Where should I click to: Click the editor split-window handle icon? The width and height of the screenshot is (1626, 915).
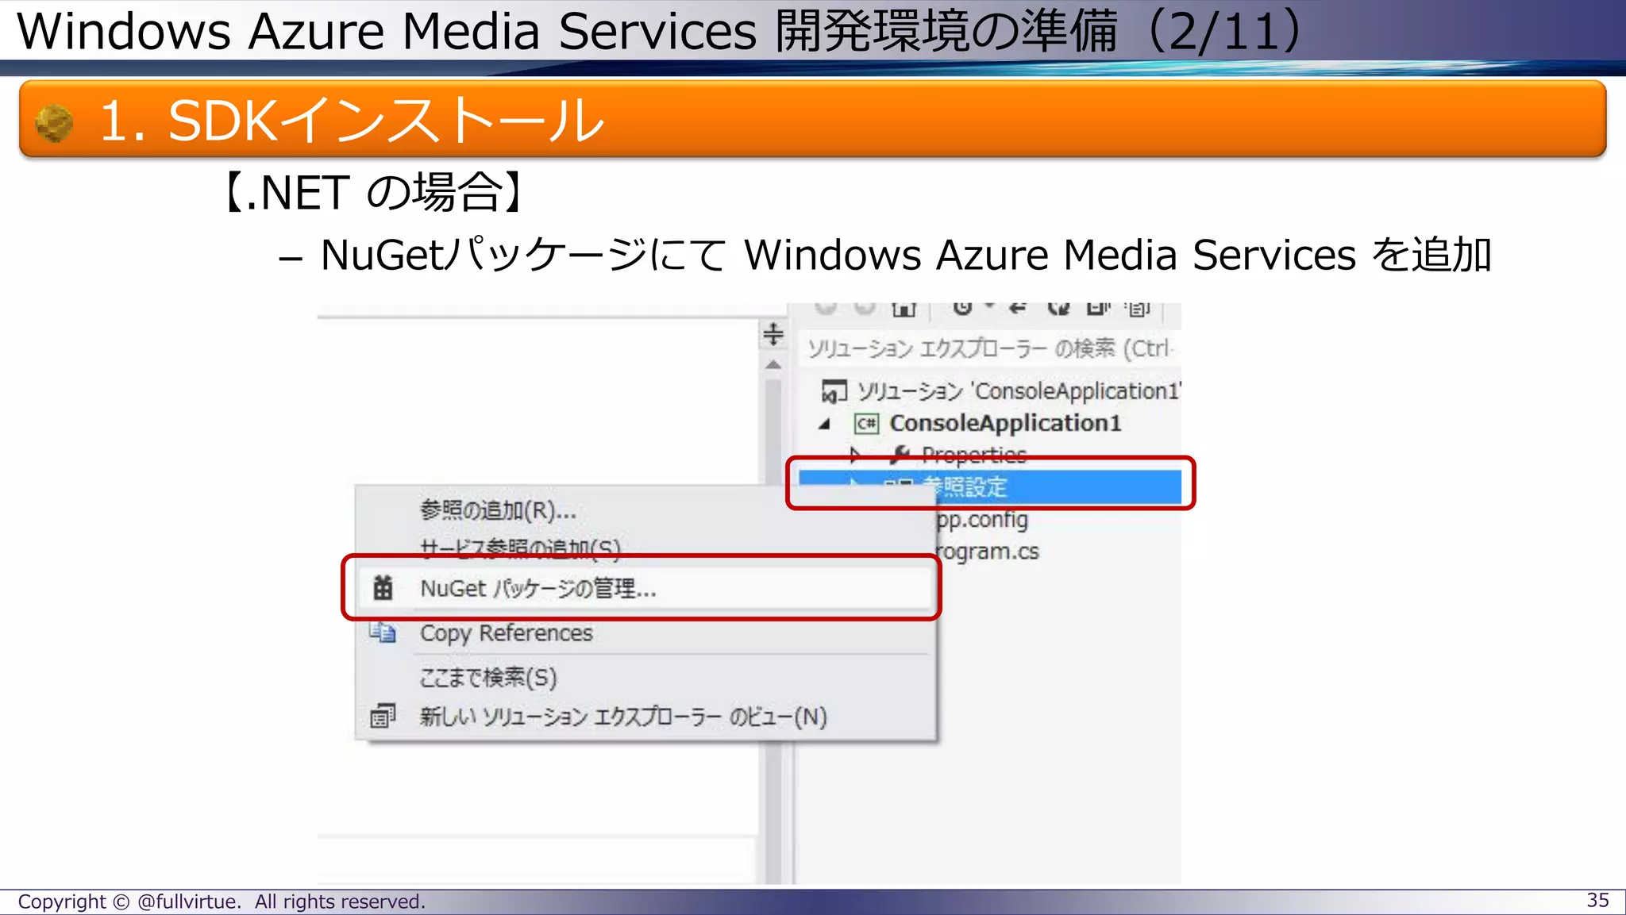tap(773, 334)
